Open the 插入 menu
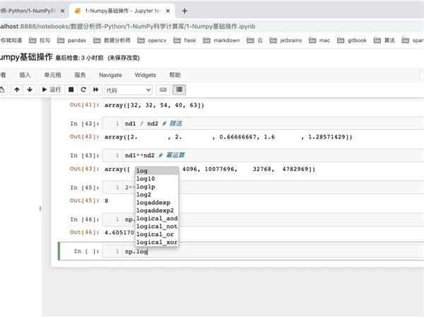Image resolution: width=424 pixels, height=318 pixels. tap(25, 75)
